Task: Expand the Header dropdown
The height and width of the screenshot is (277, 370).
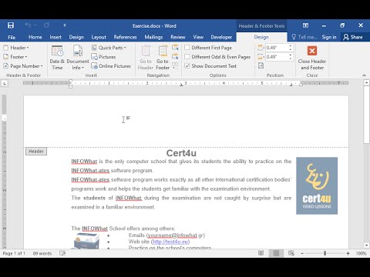Action: [16, 48]
